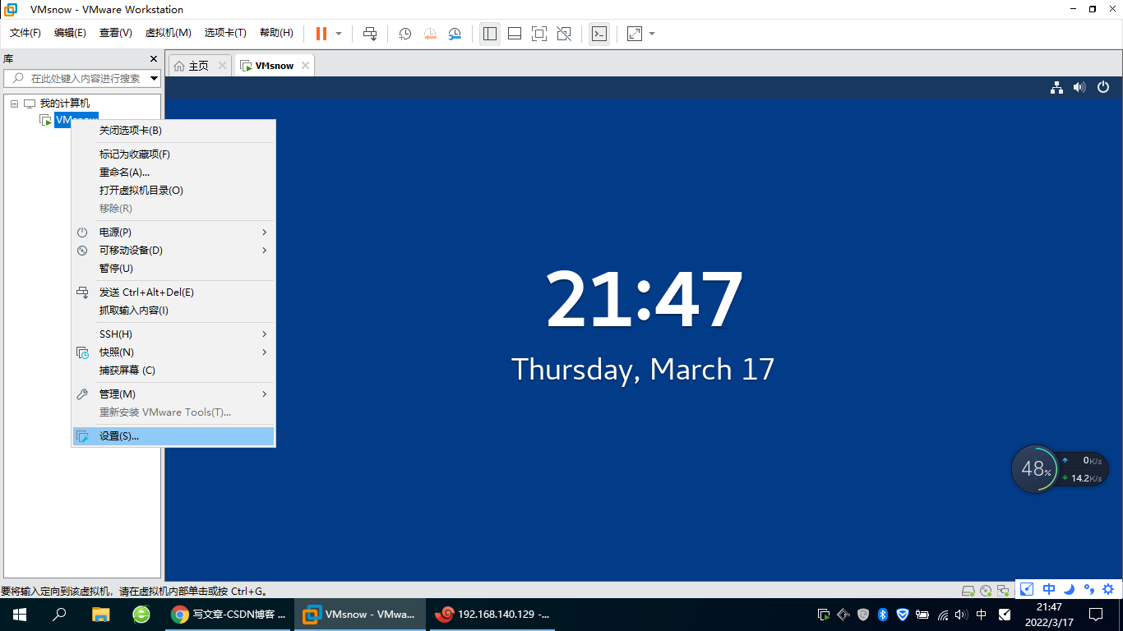
Task: Expand the 可移动设备(D) submenu
Action: [173, 251]
